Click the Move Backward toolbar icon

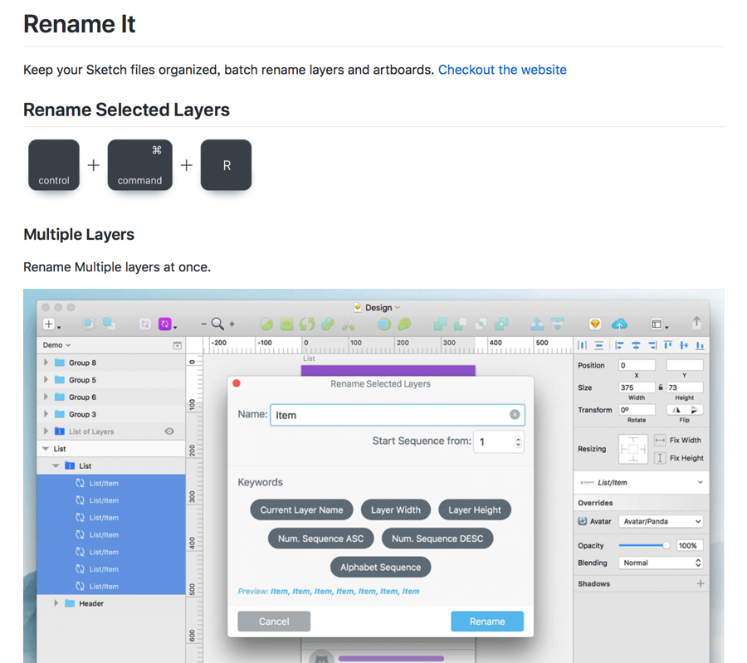pyautogui.click(x=558, y=324)
